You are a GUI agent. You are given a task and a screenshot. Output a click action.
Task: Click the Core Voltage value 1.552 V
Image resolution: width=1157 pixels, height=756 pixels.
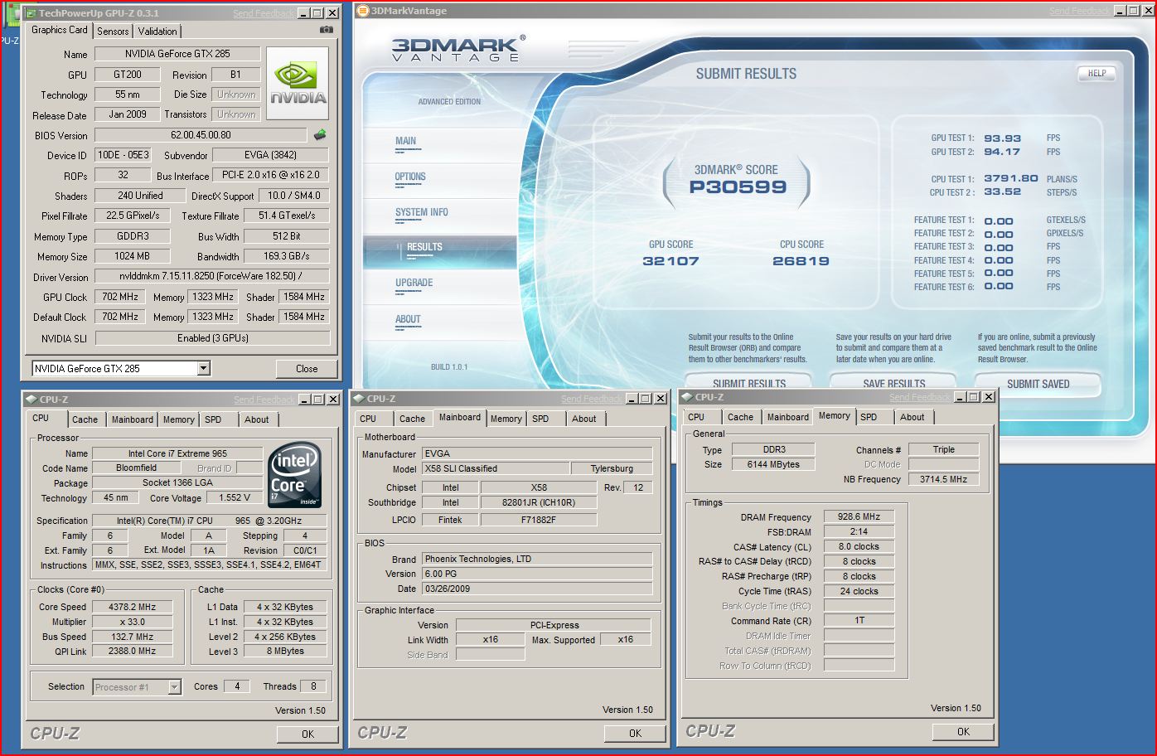235,497
